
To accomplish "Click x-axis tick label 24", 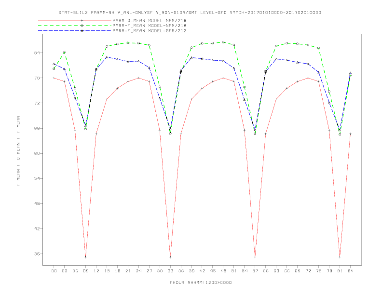I will click(x=138, y=271).
